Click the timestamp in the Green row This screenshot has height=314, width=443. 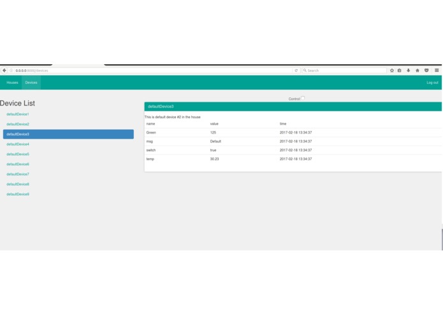[296, 132]
